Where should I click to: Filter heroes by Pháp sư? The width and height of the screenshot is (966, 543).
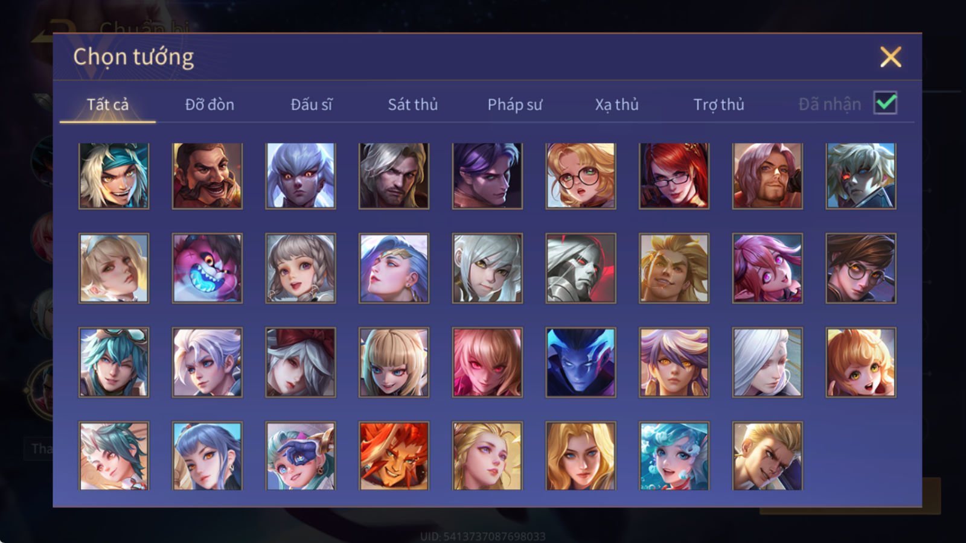pos(515,105)
